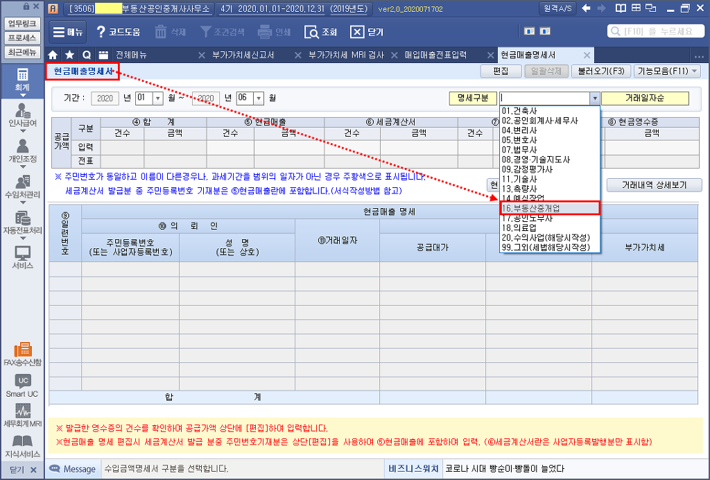Screen dimensions: 710x480
Task: Open 지식서비스 book icon
Action: point(22,445)
